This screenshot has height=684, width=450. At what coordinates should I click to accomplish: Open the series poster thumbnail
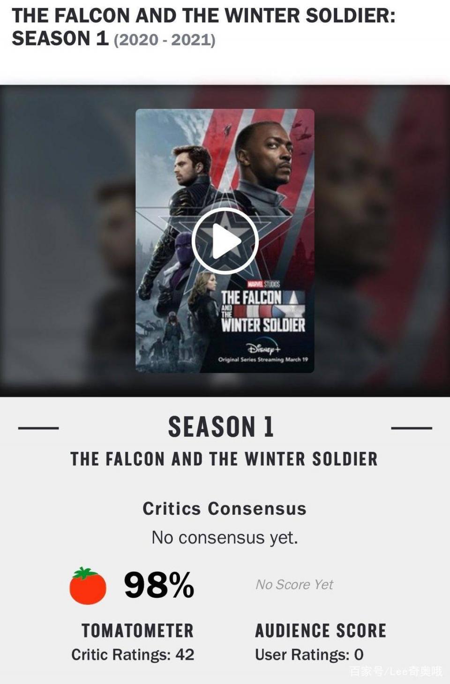(225, 241)
